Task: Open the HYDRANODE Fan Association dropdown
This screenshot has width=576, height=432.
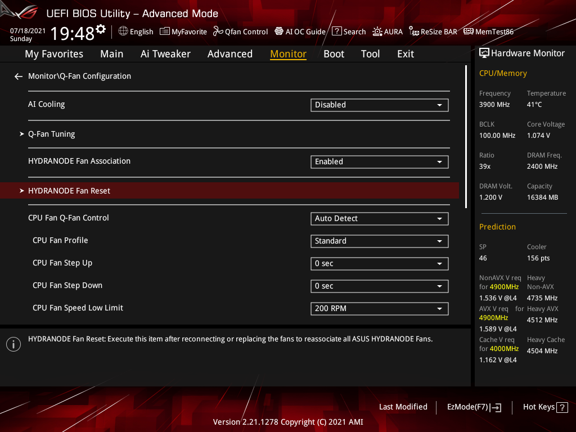Action: tap(379, 161)
